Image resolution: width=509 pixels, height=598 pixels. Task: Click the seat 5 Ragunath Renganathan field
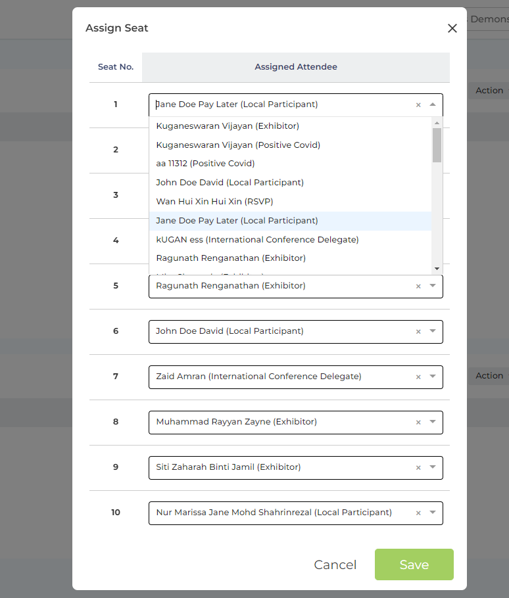tap(296, 286)
